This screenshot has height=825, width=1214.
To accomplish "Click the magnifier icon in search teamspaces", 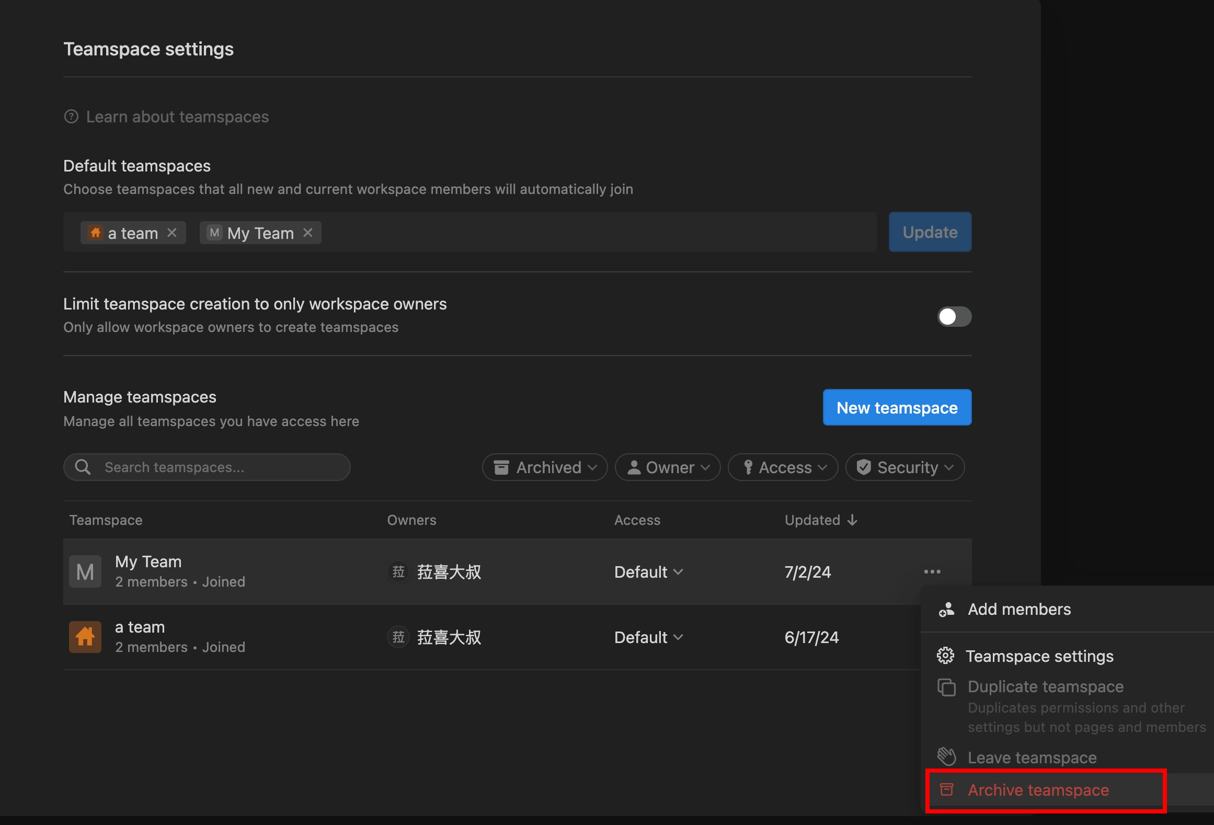I will (x=83, y=467).
